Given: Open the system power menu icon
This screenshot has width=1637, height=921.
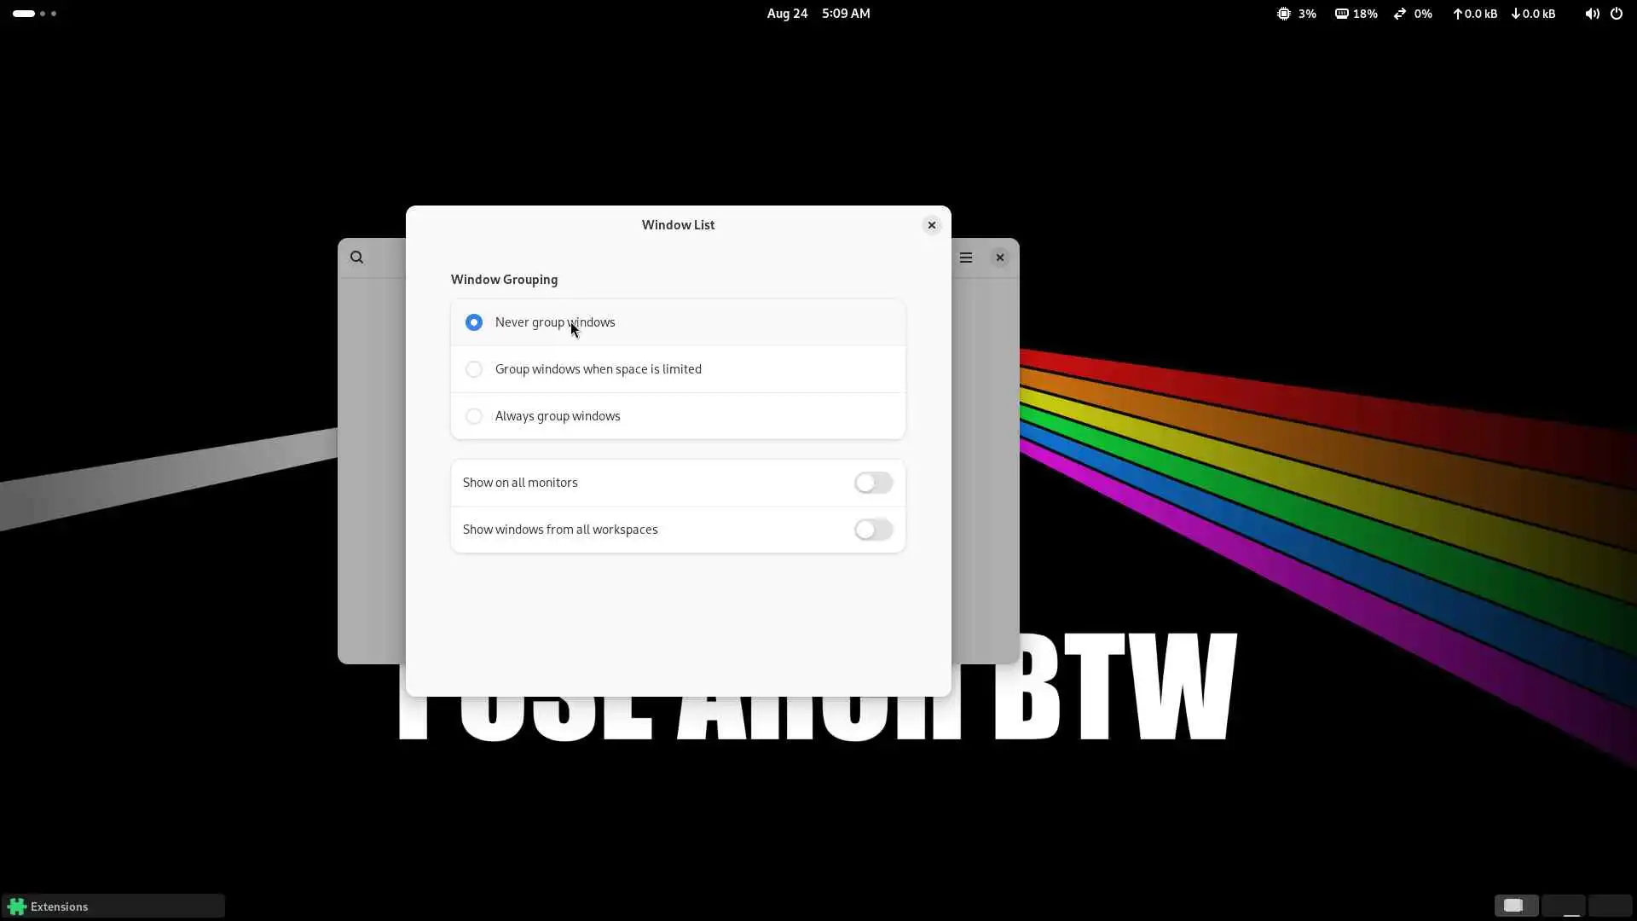Looking at the screenshot, I should tap(1616, 14).
